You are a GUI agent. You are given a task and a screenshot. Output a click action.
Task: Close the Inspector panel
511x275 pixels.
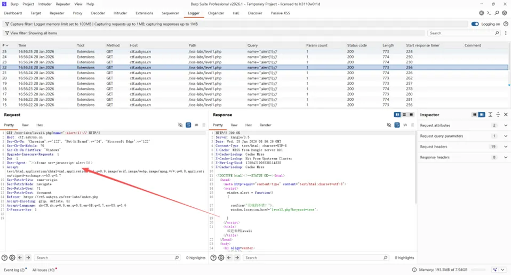pos(506,115)
